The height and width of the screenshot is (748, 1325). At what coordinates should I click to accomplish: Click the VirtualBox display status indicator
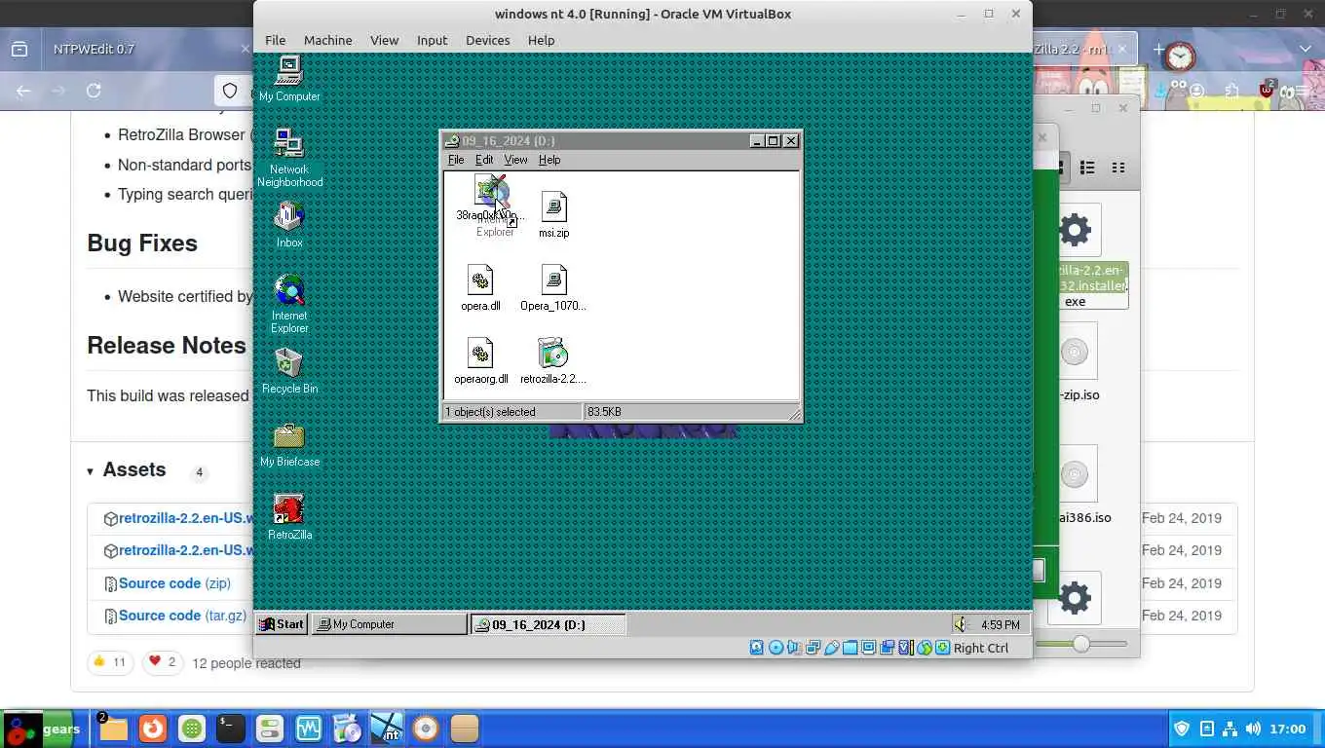[869, 648]
